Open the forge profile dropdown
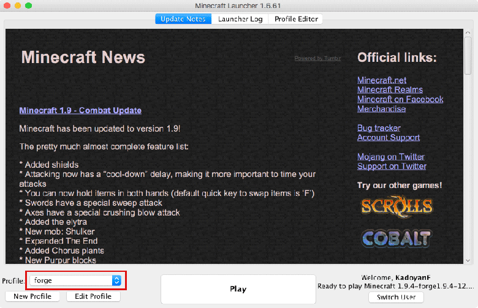 click(75, 280)
